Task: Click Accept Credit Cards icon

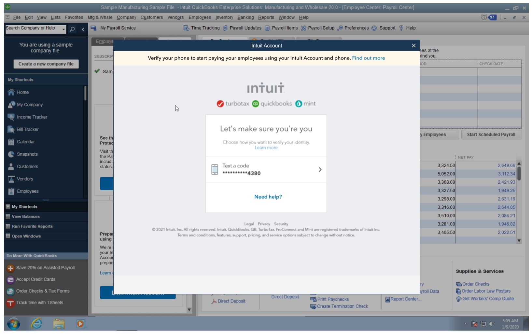Action: (10, 280)
